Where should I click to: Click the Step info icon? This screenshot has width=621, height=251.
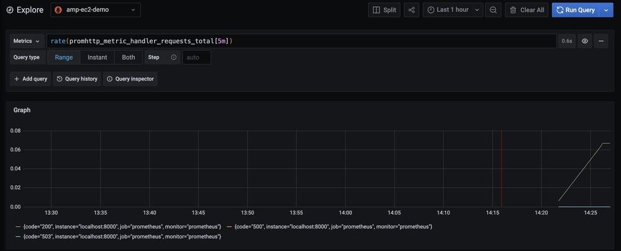pyautogui.click(x=173, y=57)
